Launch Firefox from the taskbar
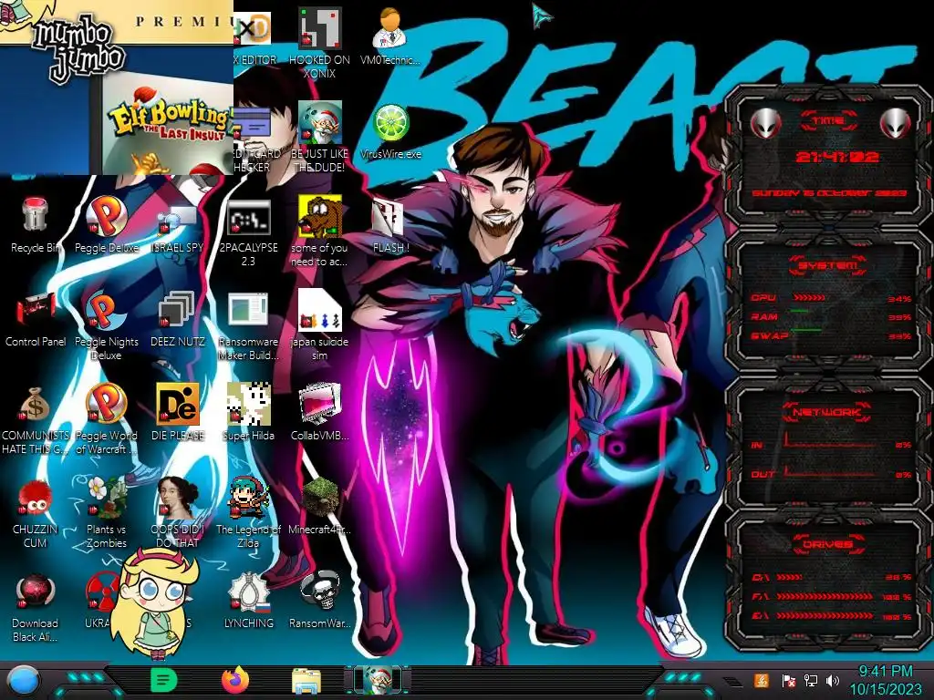This screenshot has height=700, width=934. click(x=235, y=680)
